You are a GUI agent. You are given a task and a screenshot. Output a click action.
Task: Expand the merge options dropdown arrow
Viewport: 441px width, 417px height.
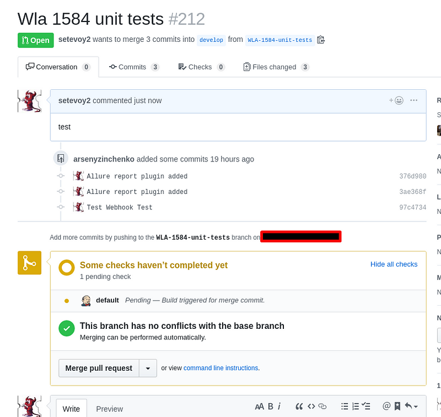tap(148, 368)
